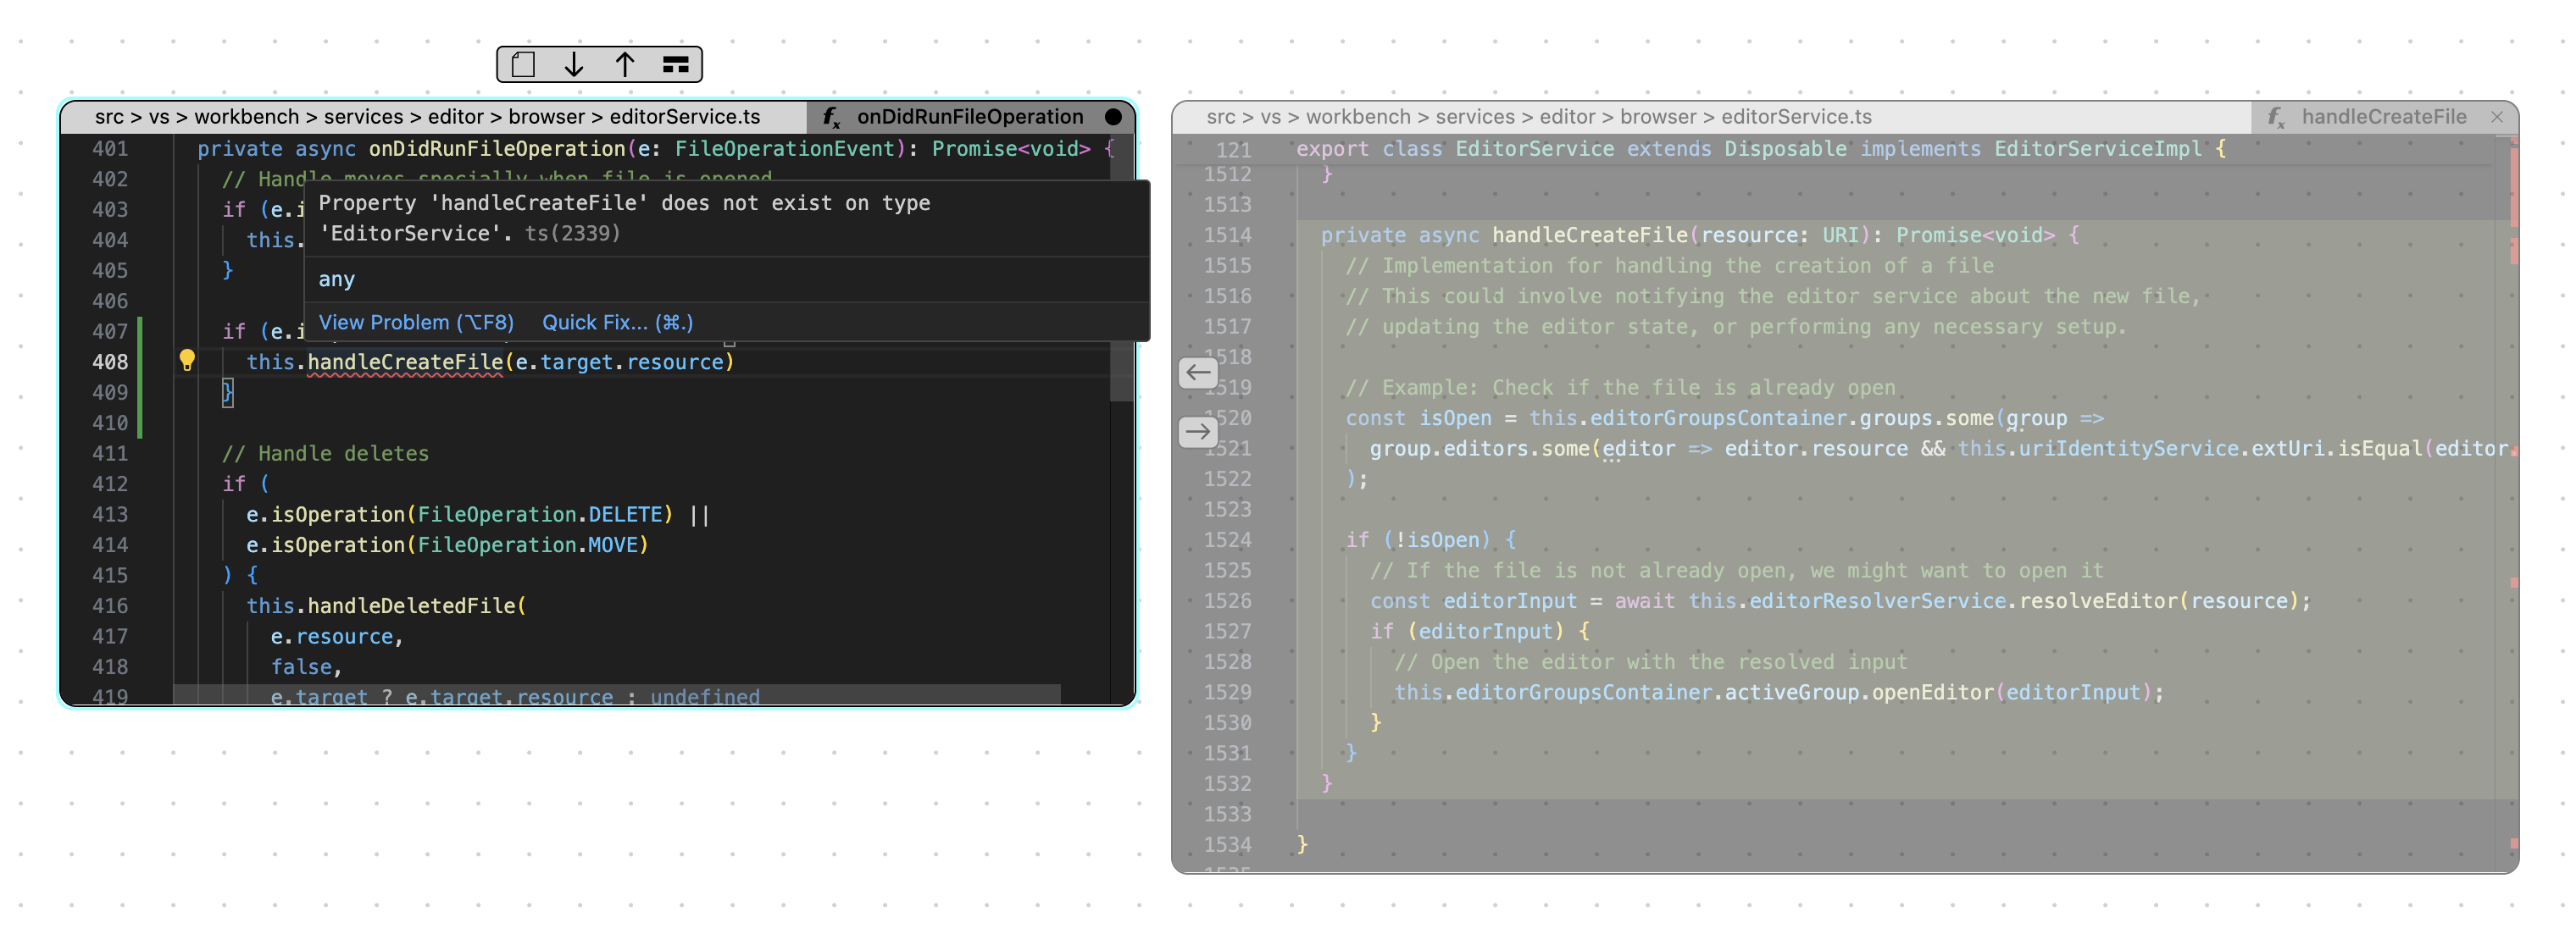
Task: Click 'src' breadcrumb in right panel
Action: tap(1221, 117)
